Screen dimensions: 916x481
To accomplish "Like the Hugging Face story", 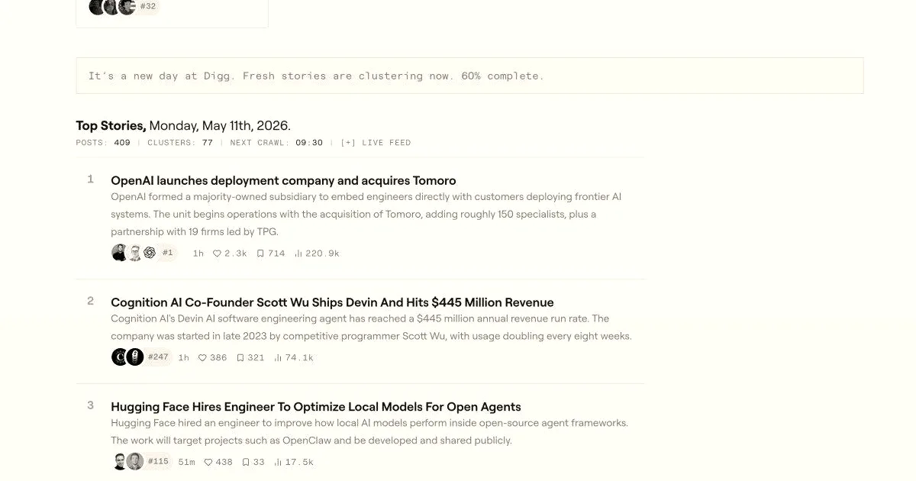I will pyautogui.click(x=208, y=462).
